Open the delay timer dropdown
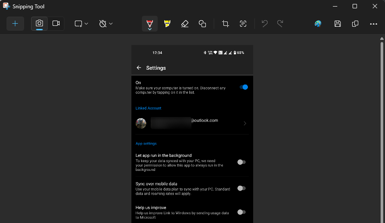Image resolution: width=385 pixels, height=223 pixels. click(106, 24)
